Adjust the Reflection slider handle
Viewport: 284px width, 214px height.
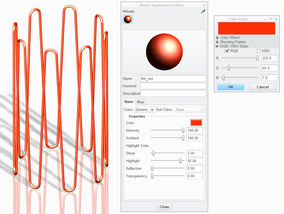coord(152,169)
